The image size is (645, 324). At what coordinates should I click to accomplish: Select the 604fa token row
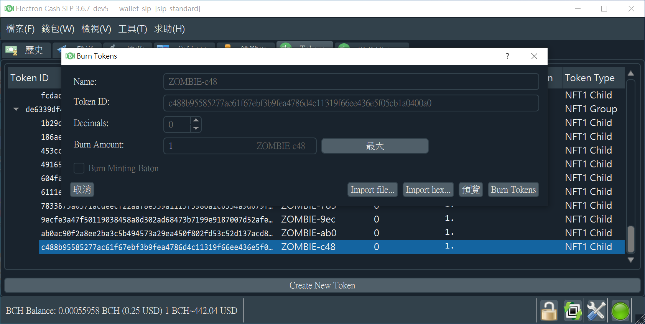pyautogui.click(x=51, y=178)
